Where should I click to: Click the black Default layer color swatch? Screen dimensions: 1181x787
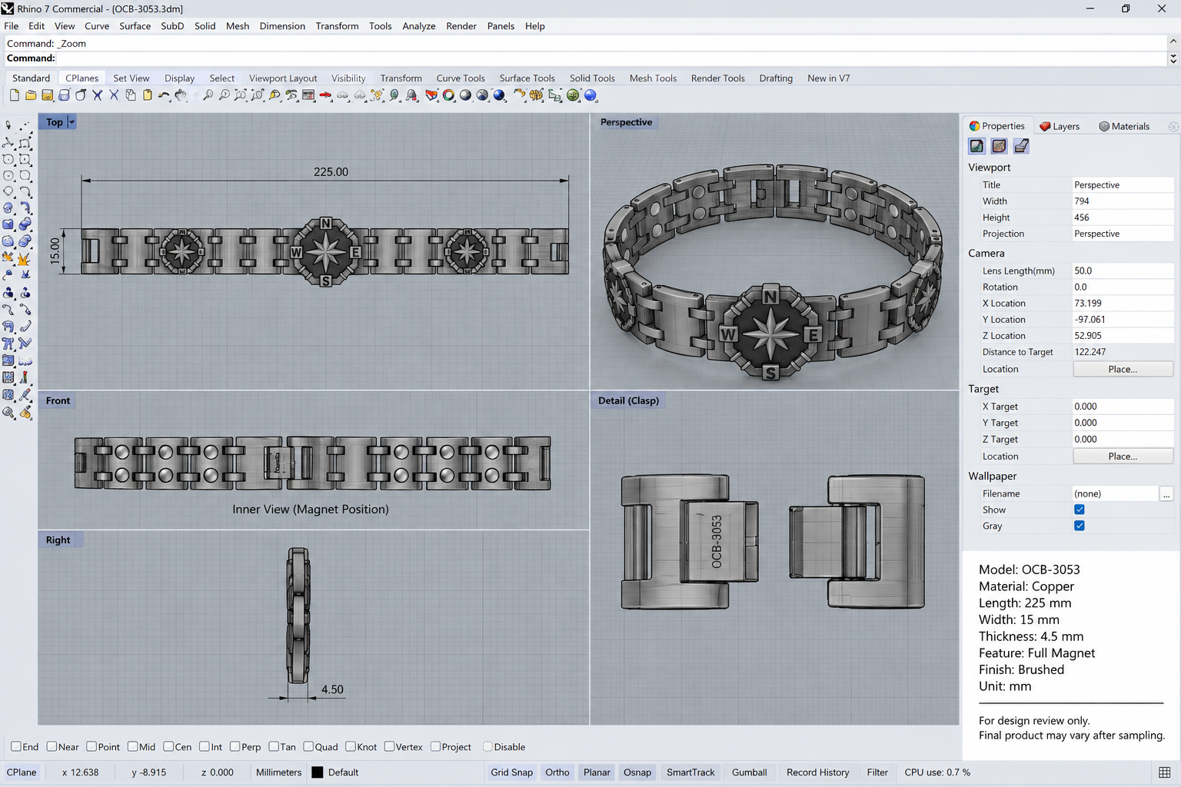pyautogui.click(x=318, y=772)
